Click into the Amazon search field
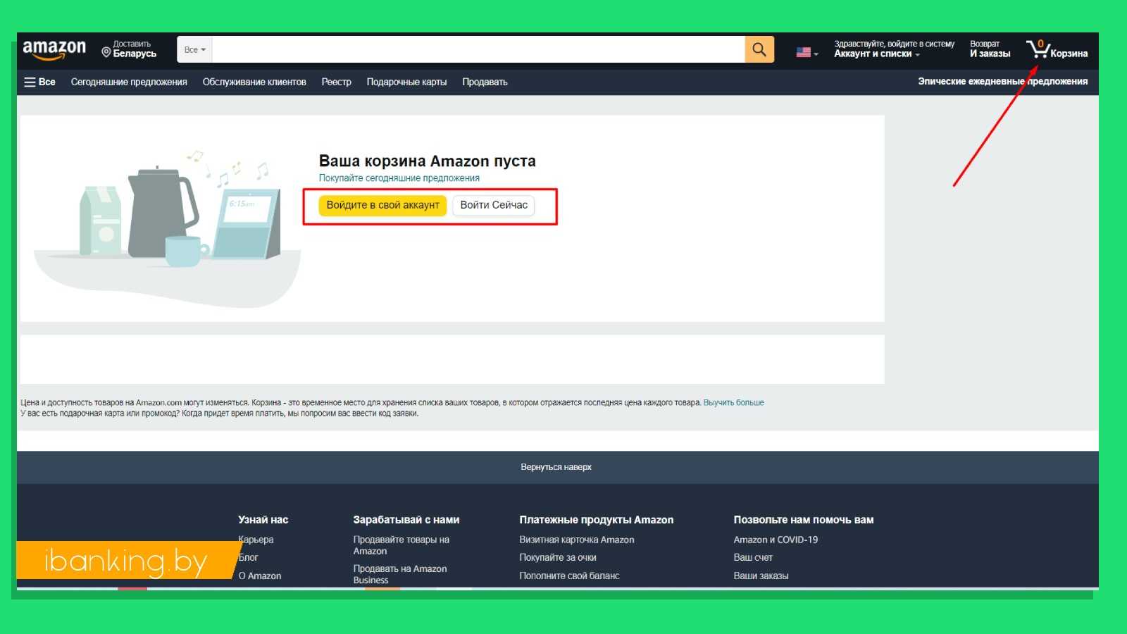 (x=478, y=49)
